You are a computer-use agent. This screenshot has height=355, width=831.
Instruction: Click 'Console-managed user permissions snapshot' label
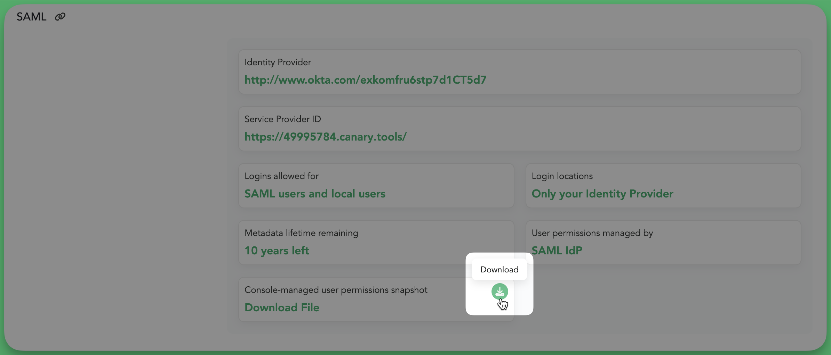point(336,290)
